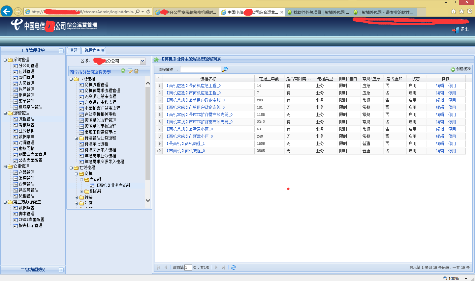Go to last page with pager icon
The image size is (475, 281).
(x=224, y=268)
